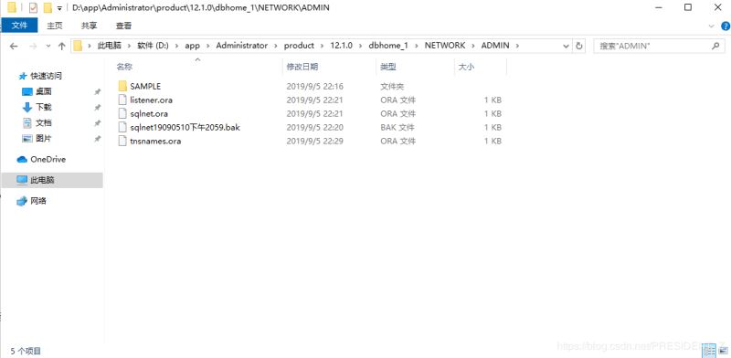Viewport: 731px width, 358px height.
Task: Open recent locations dropdown arrow
Action: pos(48,47)
